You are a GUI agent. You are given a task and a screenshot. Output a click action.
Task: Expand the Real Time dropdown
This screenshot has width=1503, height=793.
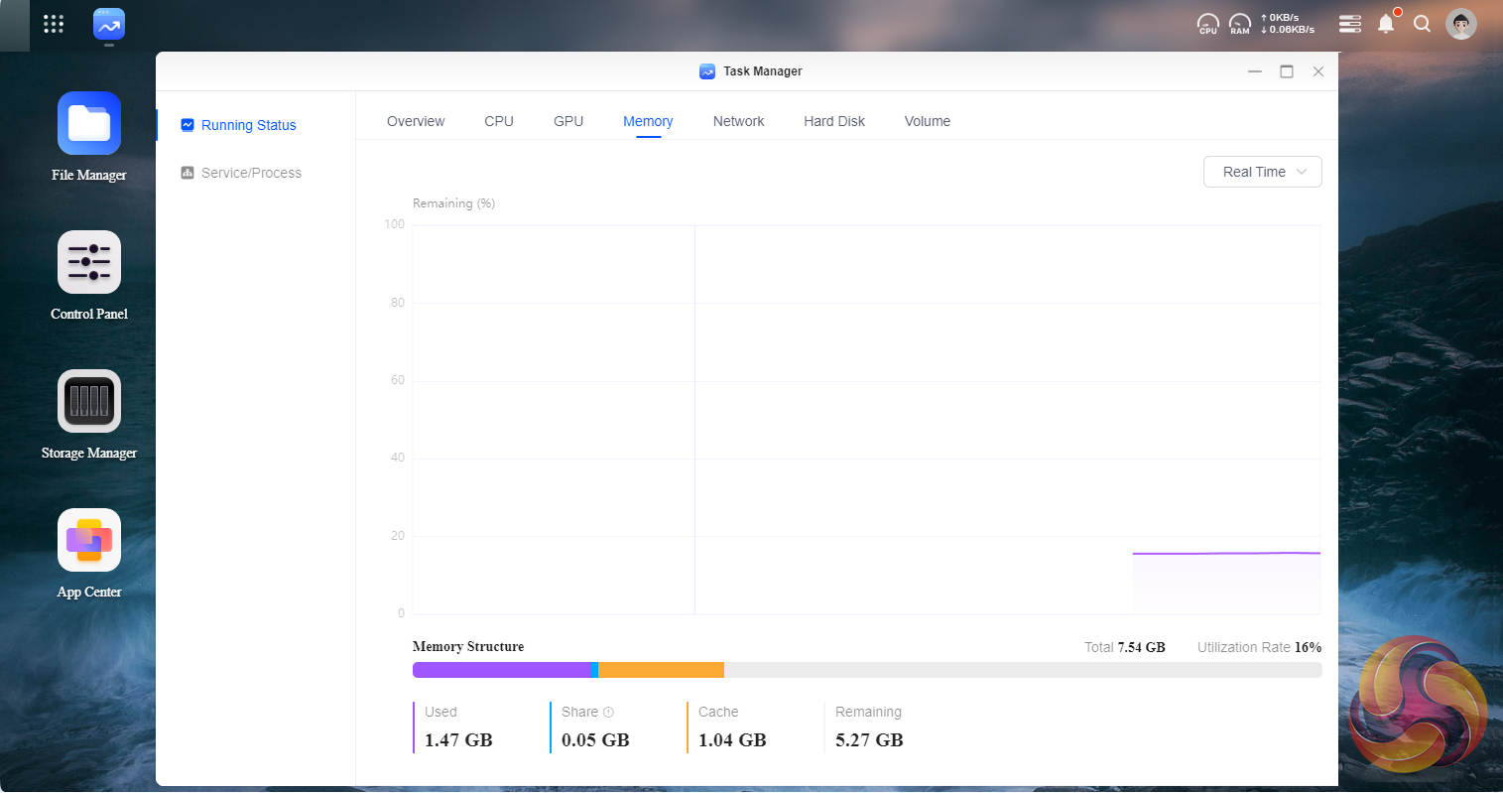[1262, 172]
